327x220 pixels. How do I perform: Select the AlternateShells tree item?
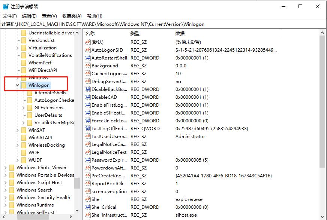click(50, 92)
